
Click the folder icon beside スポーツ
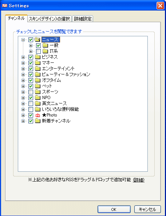coord(37,92)
